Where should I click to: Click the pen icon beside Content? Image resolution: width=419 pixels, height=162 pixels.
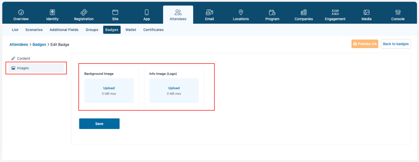[x=13, y=58]
